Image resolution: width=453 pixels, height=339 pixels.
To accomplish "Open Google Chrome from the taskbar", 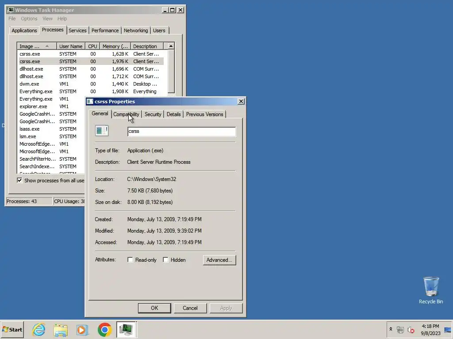I will (x=104, y=329).
